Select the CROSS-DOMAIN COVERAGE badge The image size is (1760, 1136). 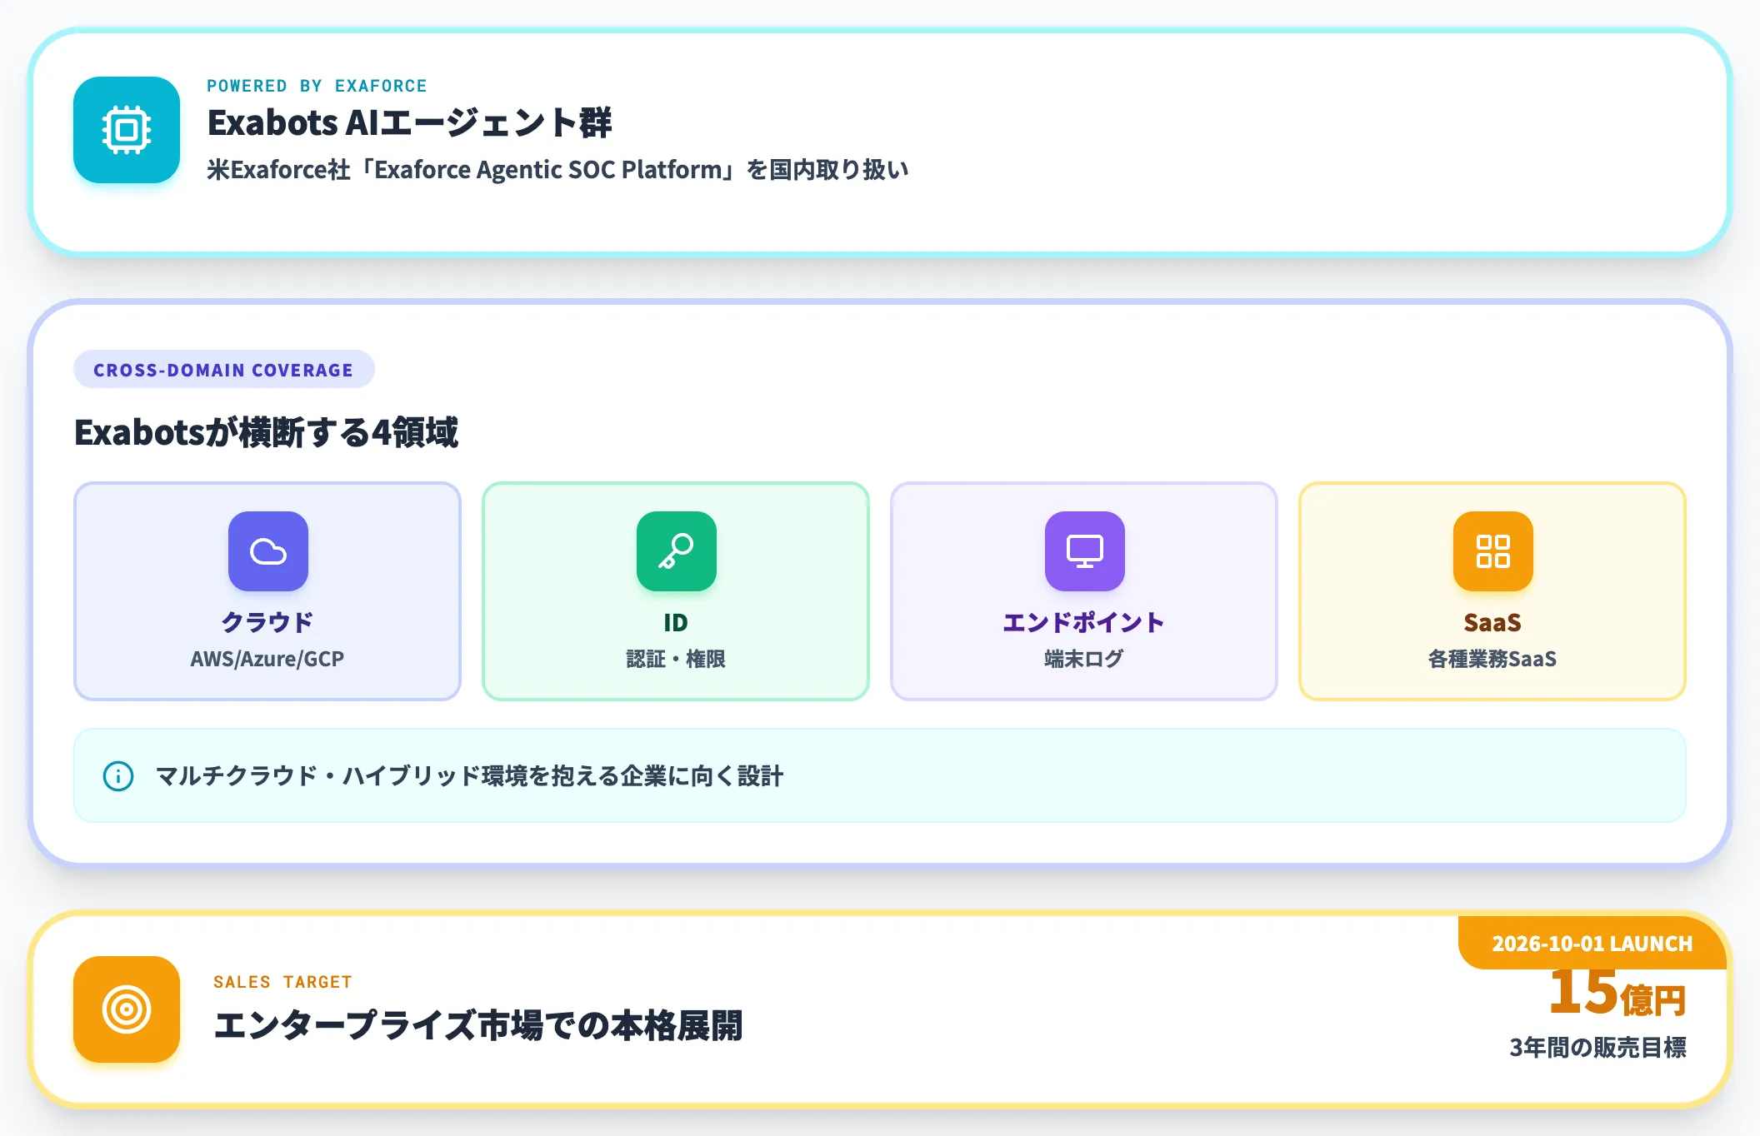pyautogui.click(x=224, y=370)
